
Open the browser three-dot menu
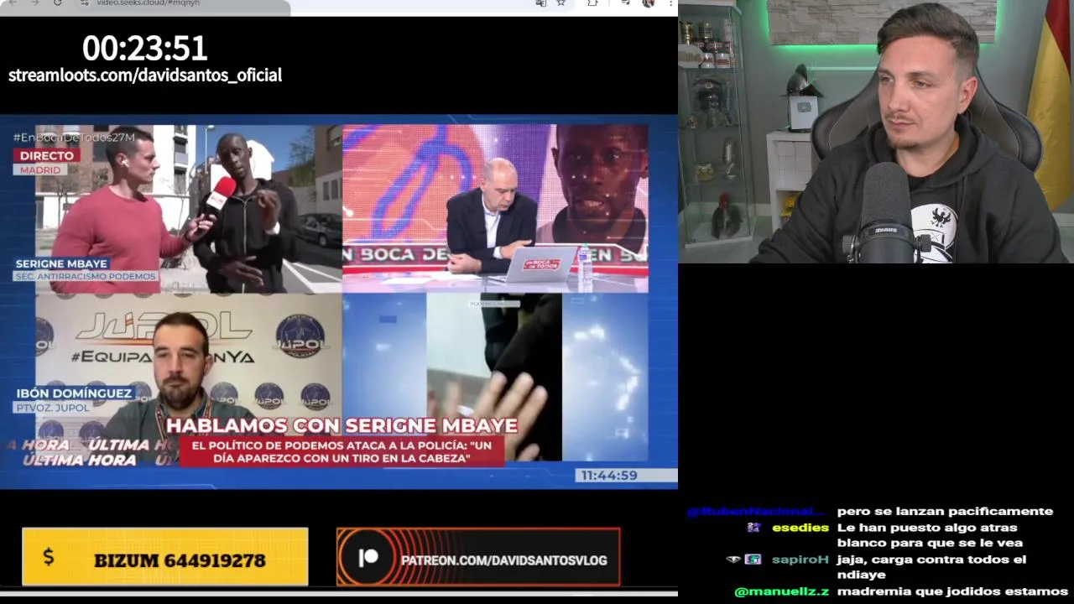point(670,3)
